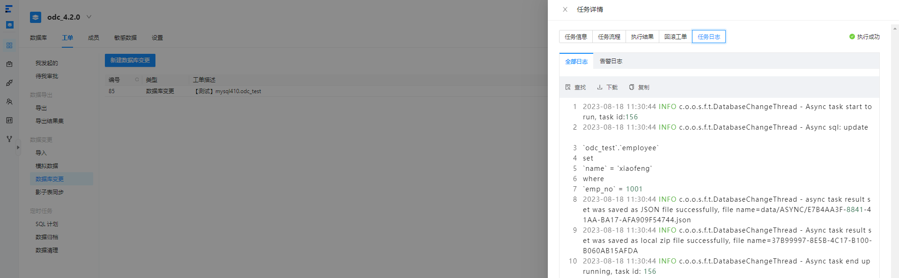Image resolution: width=899 pixels, height=278 pixels.
Task: Select the 任务信息 radio tab
Action: pyautogui.click(x=576, y=37)
